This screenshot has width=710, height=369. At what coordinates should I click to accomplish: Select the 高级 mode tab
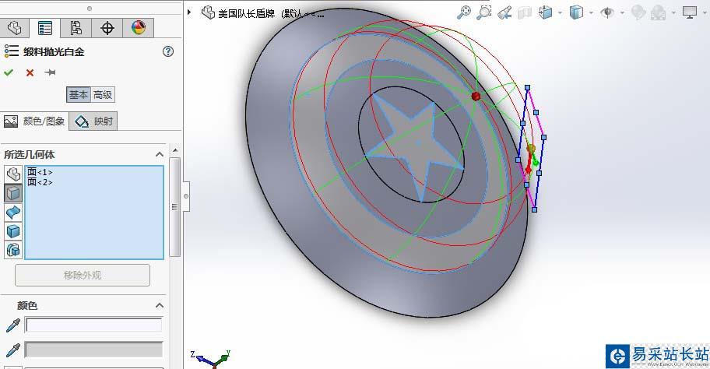tap(103, 95)
